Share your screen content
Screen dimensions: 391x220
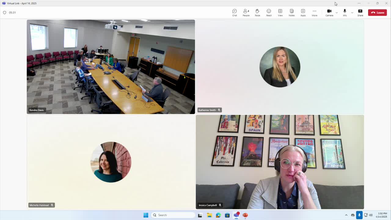coord(360,13)
